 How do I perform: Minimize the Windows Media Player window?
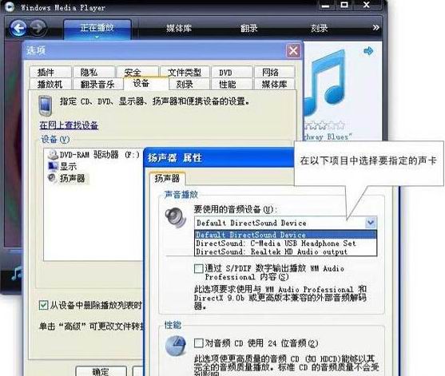coord(326,6)
